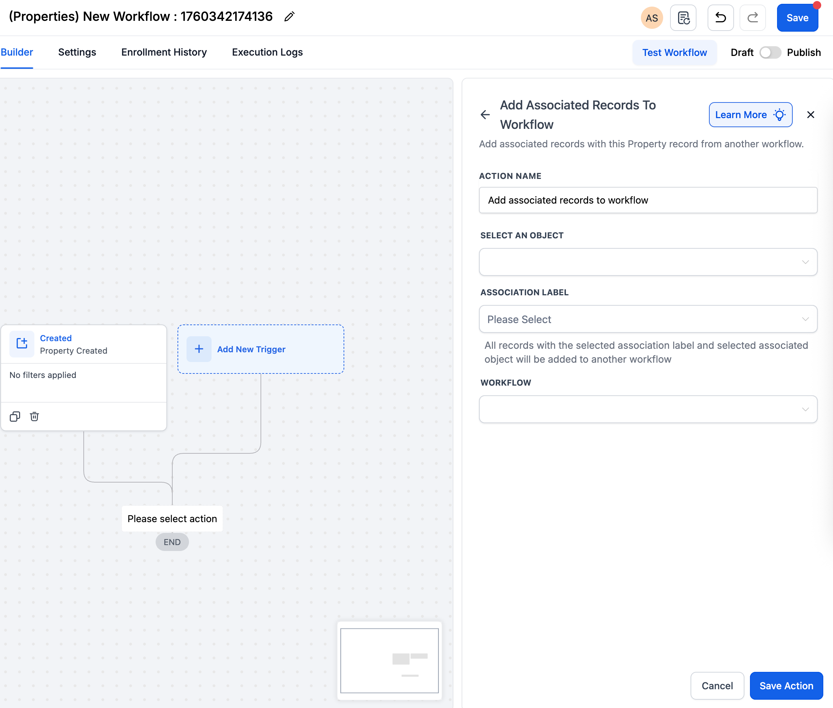Viewport: 833px width, 708px height.
Task: Expand the Association Label dropdown
Action: pos(648,319)
